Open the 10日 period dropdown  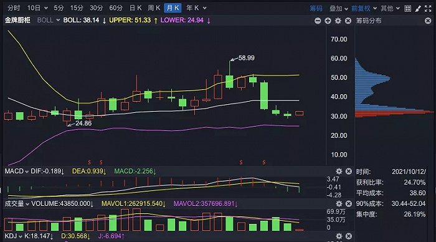click(37, 8)
